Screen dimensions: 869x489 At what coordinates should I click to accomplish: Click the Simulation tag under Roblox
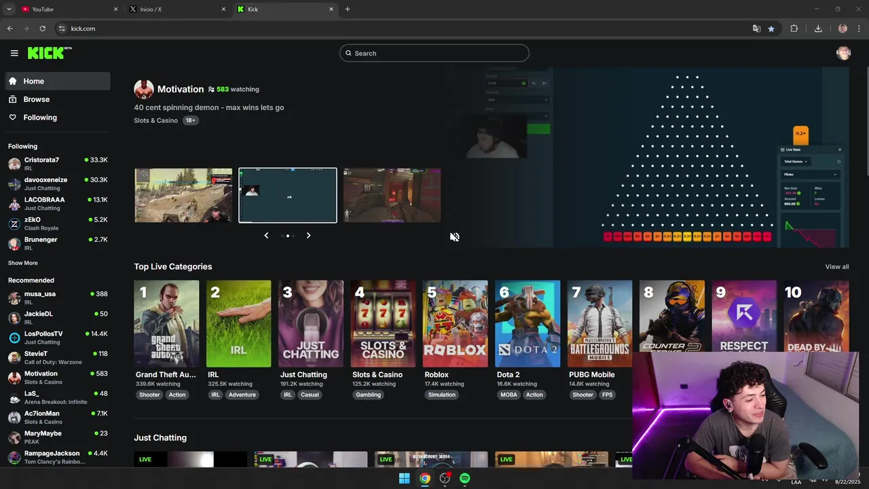(x=441, y=395)
